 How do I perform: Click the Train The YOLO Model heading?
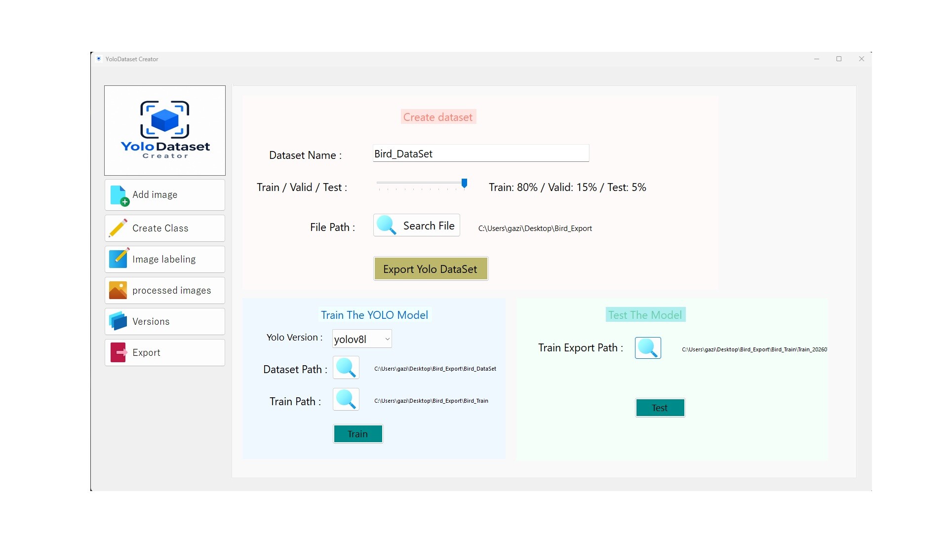[x=374, y=315]
